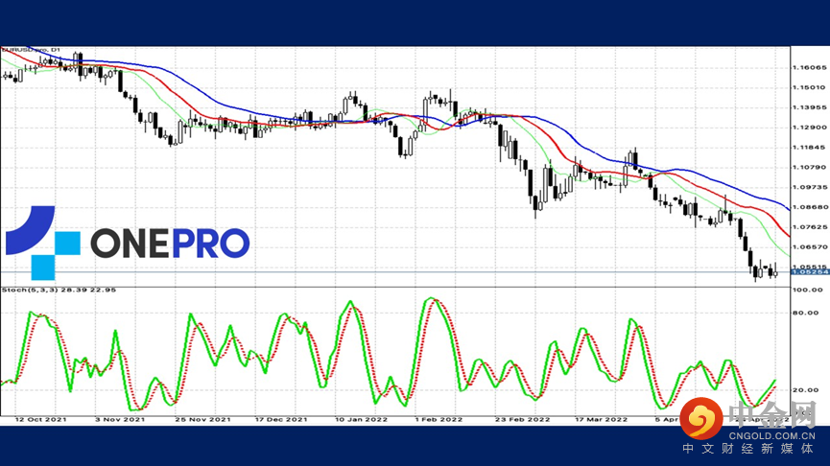Click the 1.16065 price axis label

click(809, 68)
